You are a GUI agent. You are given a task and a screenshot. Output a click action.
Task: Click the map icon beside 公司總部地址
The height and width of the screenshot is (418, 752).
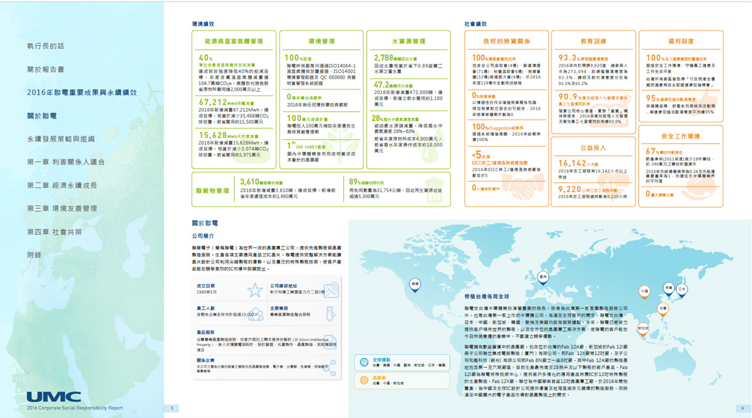click(x=332, y=290)
